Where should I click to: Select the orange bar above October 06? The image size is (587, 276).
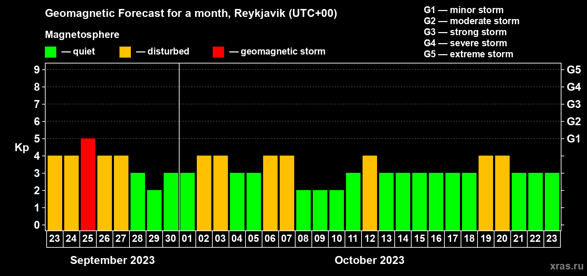click(x=270, y=193)
